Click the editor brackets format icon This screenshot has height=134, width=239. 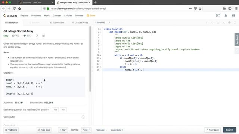[x=212, y=22]
